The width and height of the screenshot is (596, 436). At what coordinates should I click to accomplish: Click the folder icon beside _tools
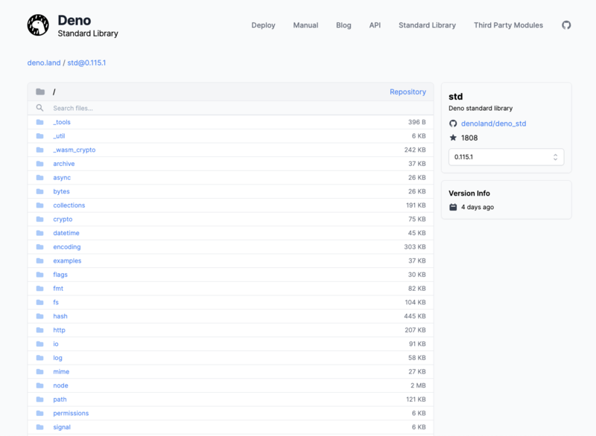40,122
